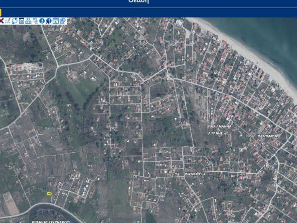Refresh the map with circular arrows icon
This screenshot has width=297, height=223.
pos(15,21)
